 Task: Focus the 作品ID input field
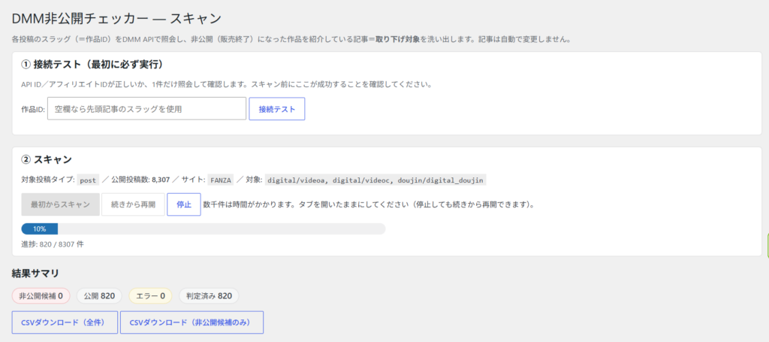(x=146, y=108)
